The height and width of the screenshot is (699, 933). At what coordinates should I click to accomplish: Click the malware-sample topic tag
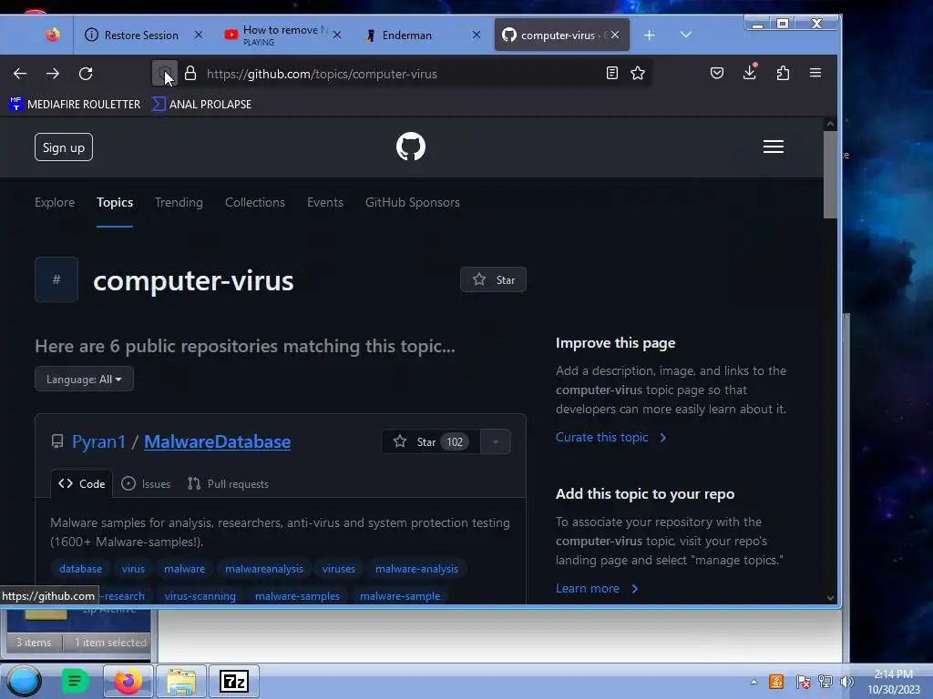tap(400, 595)
